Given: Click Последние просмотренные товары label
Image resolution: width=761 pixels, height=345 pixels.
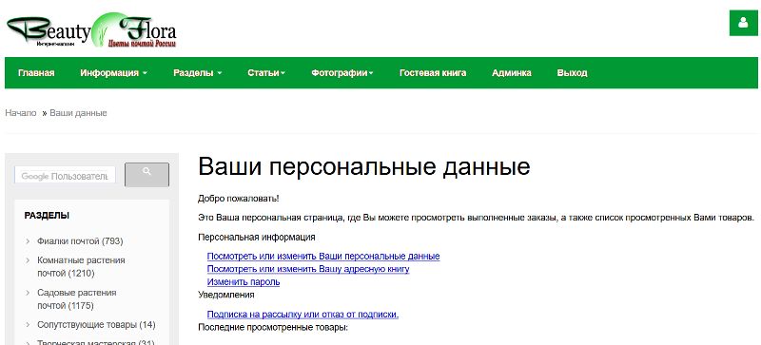Looking at the screenshot, I should [273, 328].
